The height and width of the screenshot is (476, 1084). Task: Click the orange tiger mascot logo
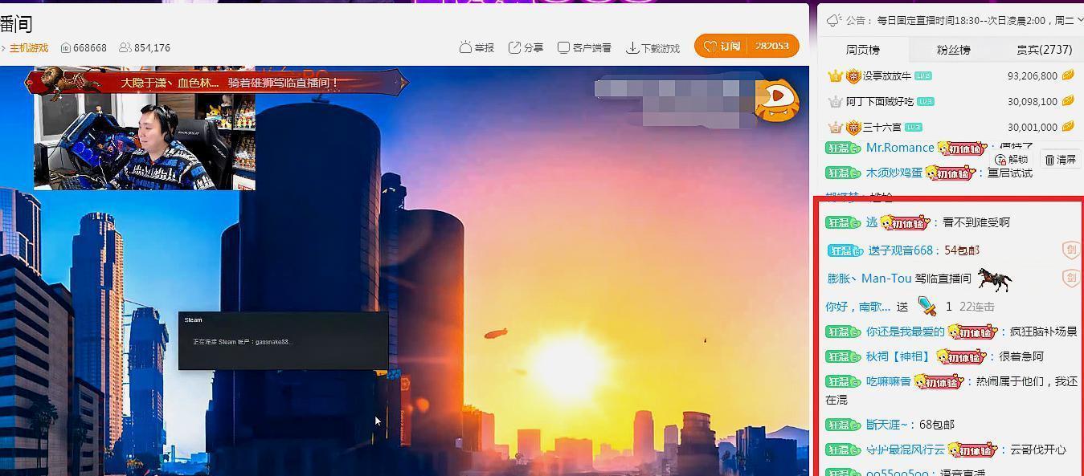coord(776,100)
